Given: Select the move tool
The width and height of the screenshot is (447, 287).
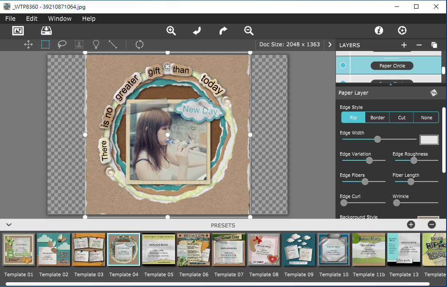Looking at the screenshot, I should (29, 45).
